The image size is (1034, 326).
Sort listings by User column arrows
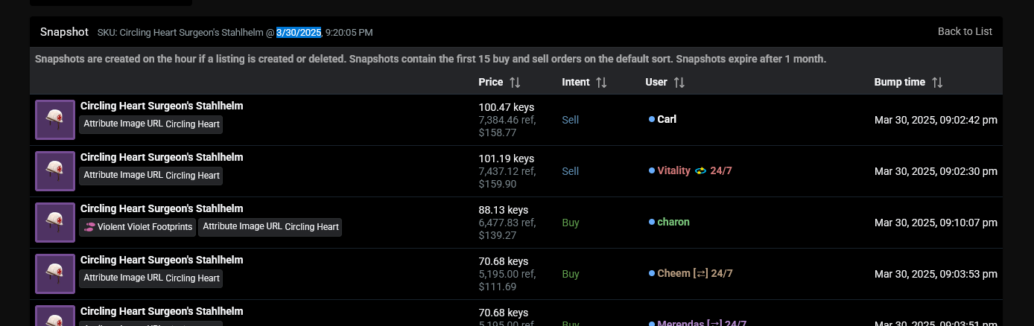click(679, 83)
